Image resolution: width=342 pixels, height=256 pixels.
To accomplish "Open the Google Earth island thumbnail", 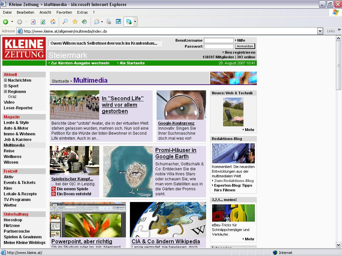I will pyautogui.click(x=128, y=172).
